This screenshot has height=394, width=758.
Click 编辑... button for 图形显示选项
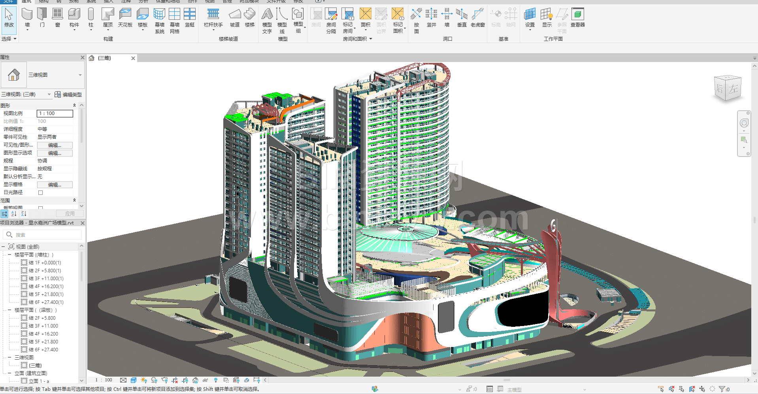55,153
